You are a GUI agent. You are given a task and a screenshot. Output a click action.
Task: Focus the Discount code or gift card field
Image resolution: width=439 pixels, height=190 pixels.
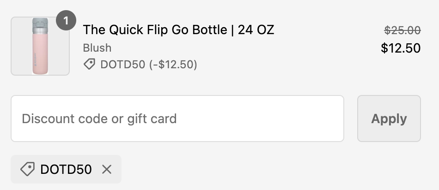coord(177,119)
